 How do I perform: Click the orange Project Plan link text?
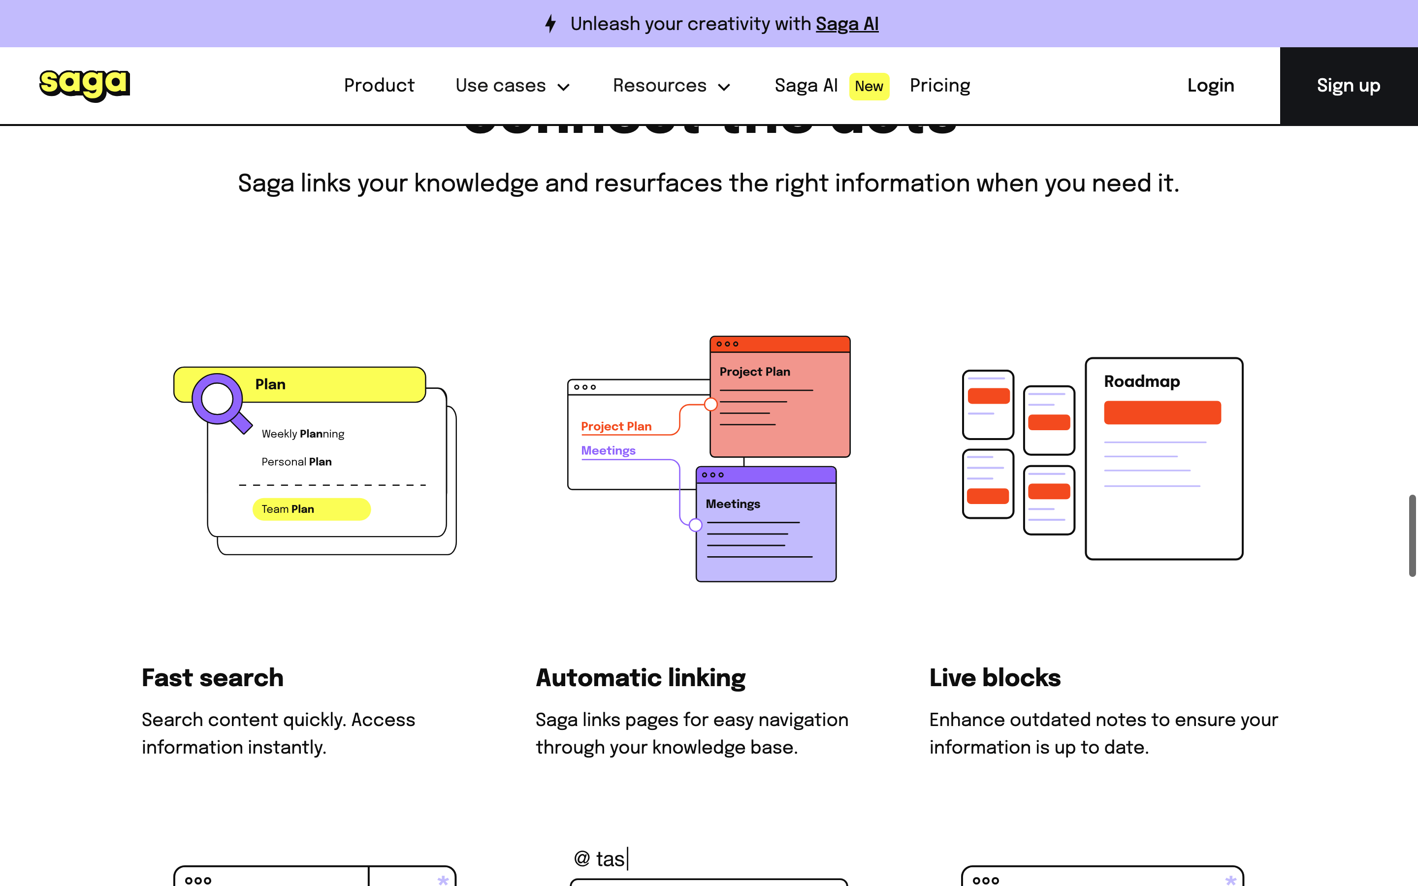click(616, 427)
